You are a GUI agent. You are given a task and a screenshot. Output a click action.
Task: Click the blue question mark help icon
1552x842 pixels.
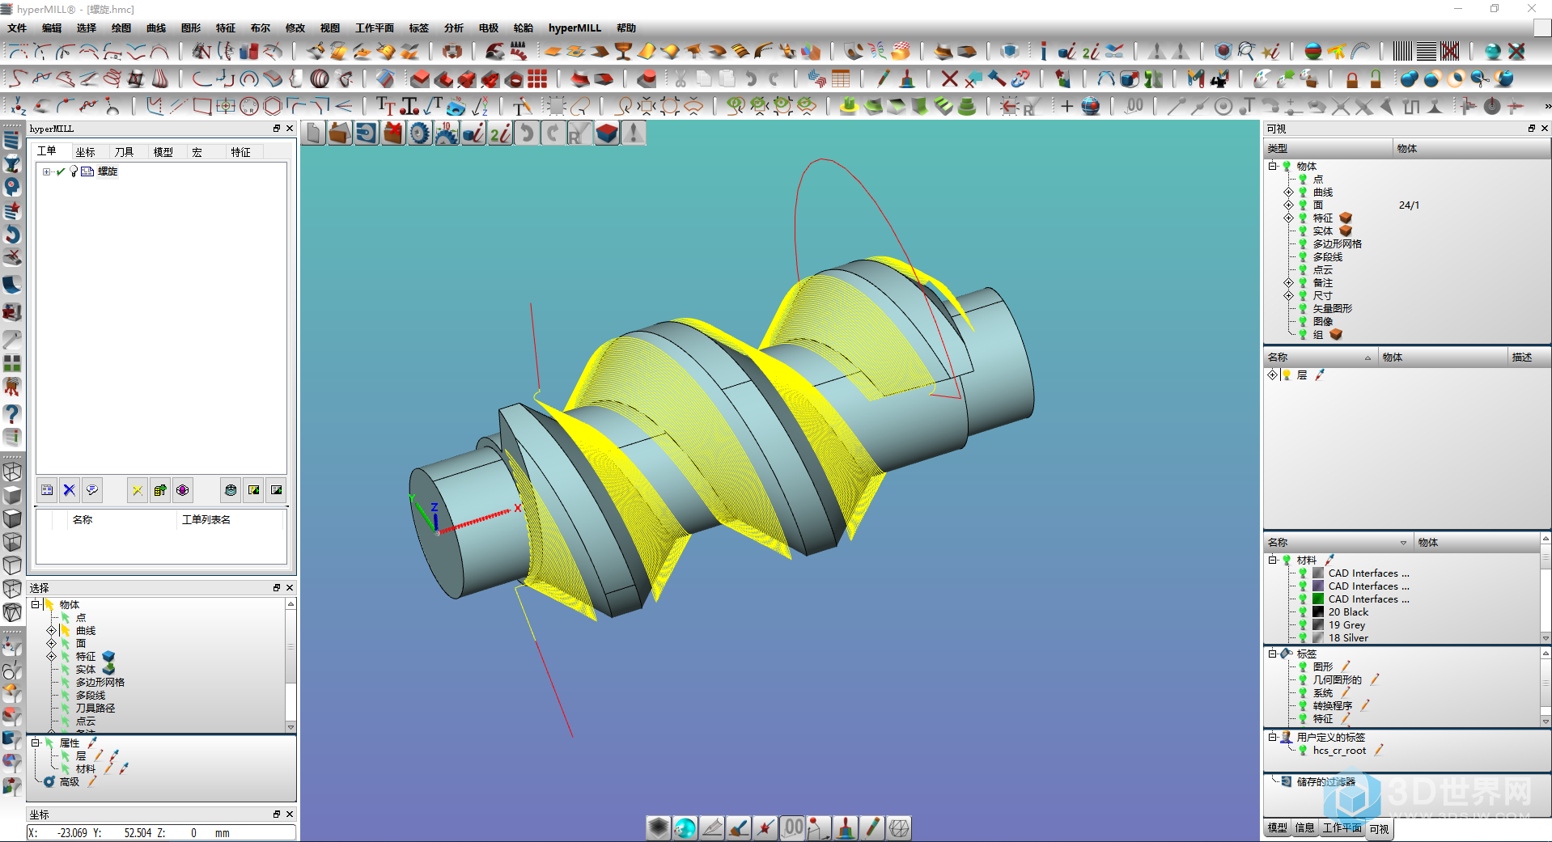(x=12, y=414)
